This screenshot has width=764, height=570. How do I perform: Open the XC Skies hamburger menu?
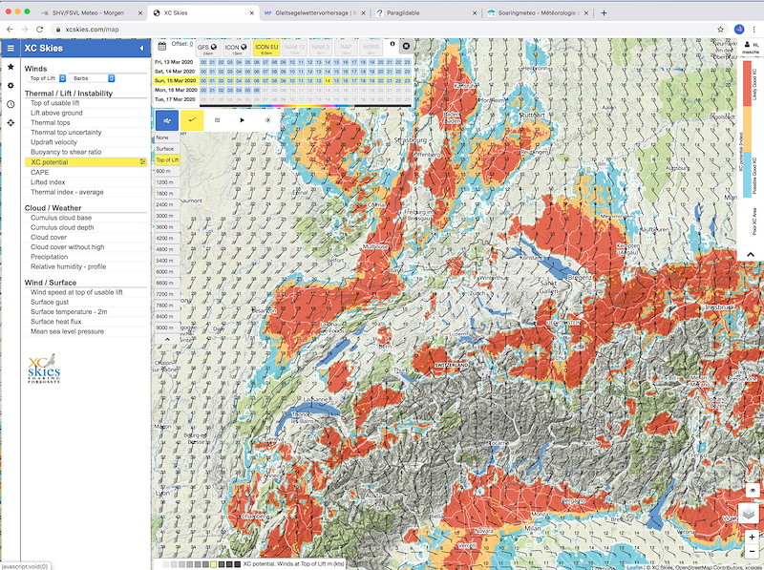coord(11,49)
